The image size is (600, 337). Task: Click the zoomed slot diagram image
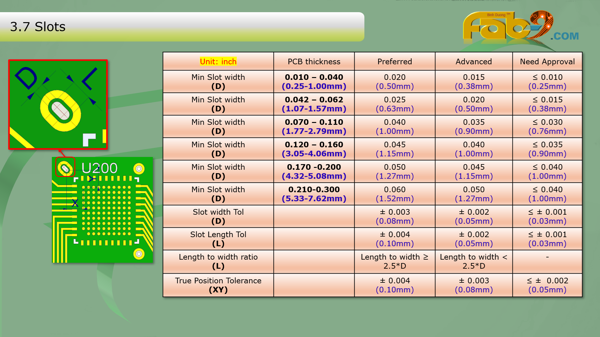58,105
